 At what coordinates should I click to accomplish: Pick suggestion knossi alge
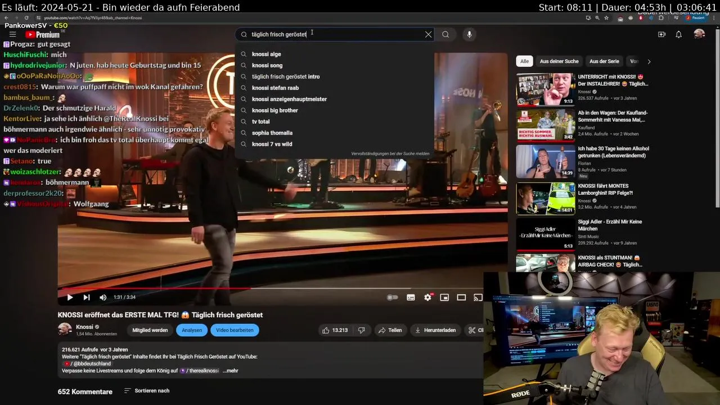tap(335, 54)
